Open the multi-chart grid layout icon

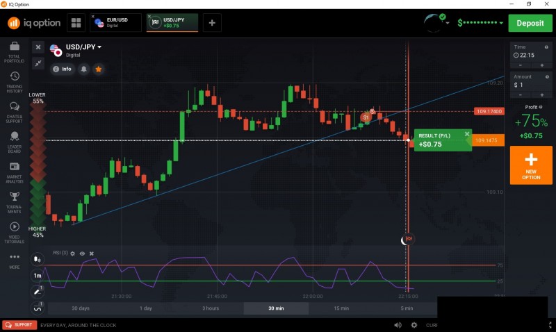click(76, 23)
